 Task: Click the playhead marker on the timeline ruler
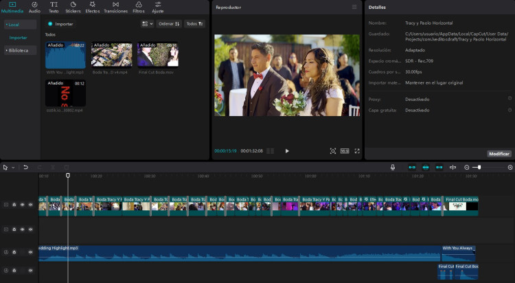68,176
